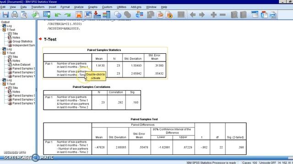Select Output root in outline pane
293x164 pixels.
[5, 22]
